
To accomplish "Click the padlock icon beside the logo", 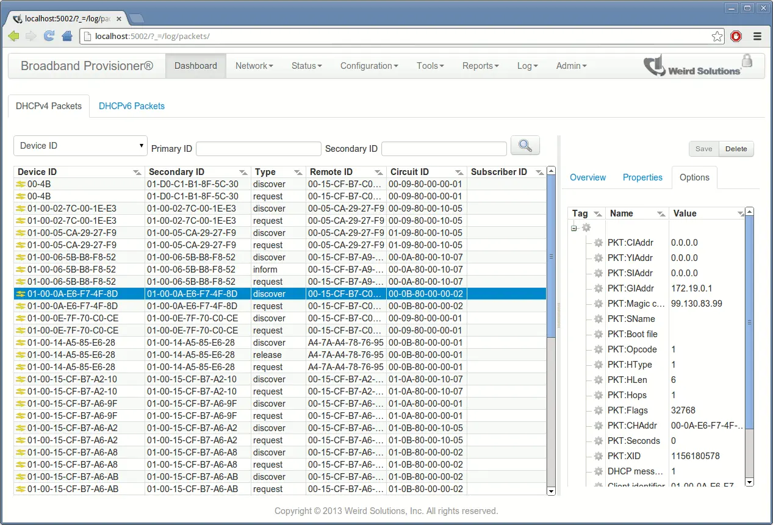I will [x=747, y=61].
